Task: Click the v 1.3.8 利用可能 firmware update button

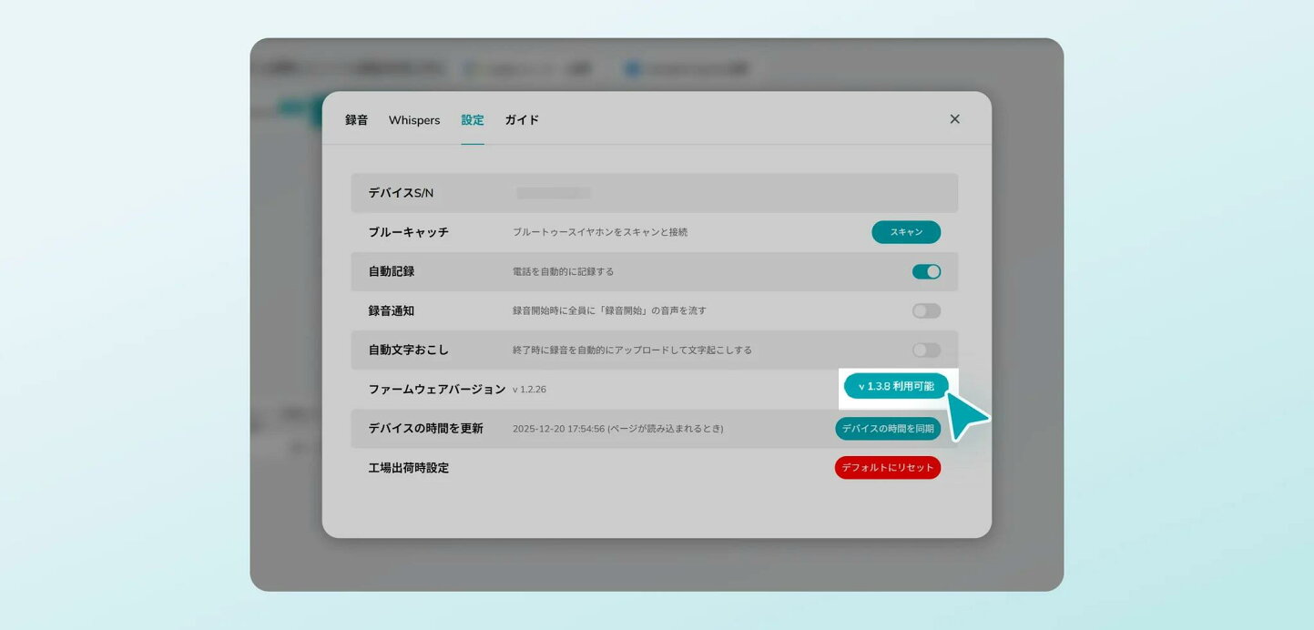Action: tap(896, 385)
